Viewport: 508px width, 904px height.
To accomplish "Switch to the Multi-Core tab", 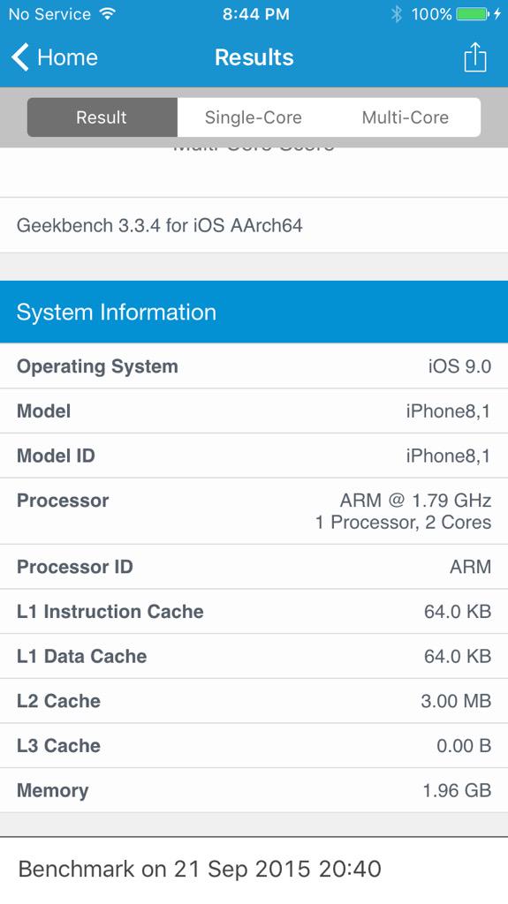I will (406, 117).
